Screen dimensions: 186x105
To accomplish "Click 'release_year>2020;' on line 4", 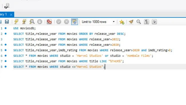I will tap(105, 45).
